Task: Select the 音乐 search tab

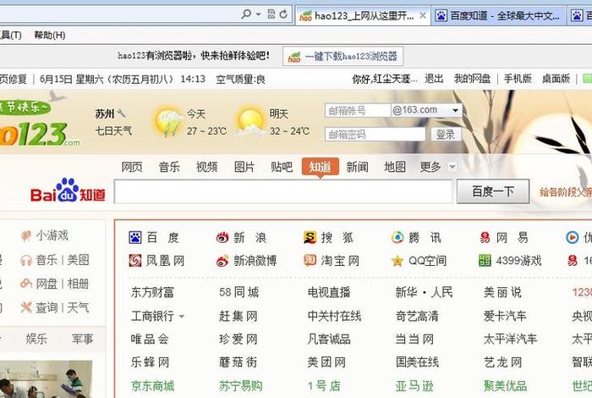Action: 169,167
